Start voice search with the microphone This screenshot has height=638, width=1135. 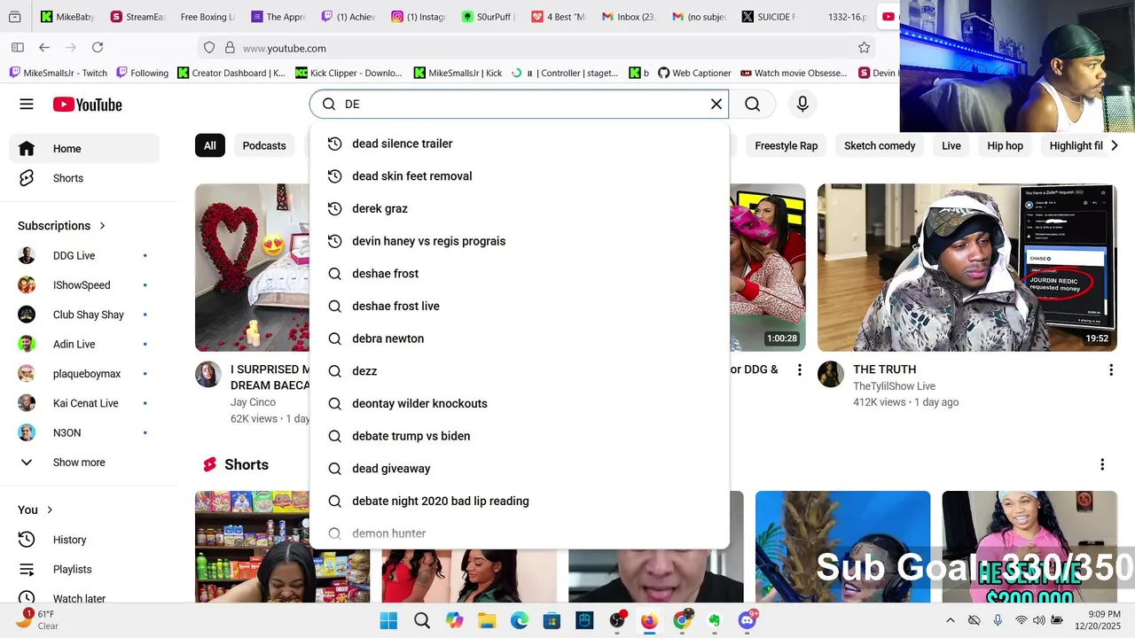802,105
